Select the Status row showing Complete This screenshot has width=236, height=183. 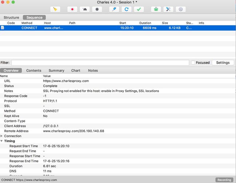coord(118,86)
